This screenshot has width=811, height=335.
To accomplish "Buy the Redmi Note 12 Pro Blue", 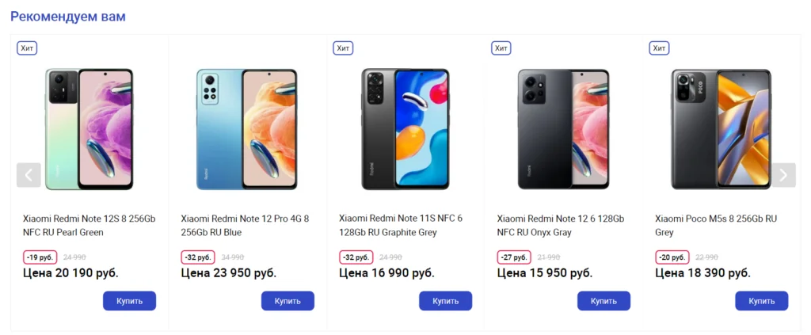I will pyautogui.click(x=287, y=301).
